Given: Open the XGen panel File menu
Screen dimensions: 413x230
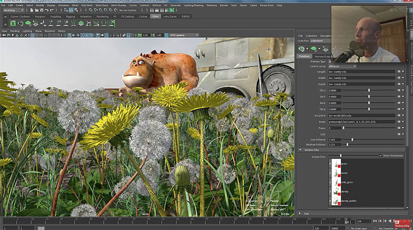Looking at the screenshot, I should (301, 36).
